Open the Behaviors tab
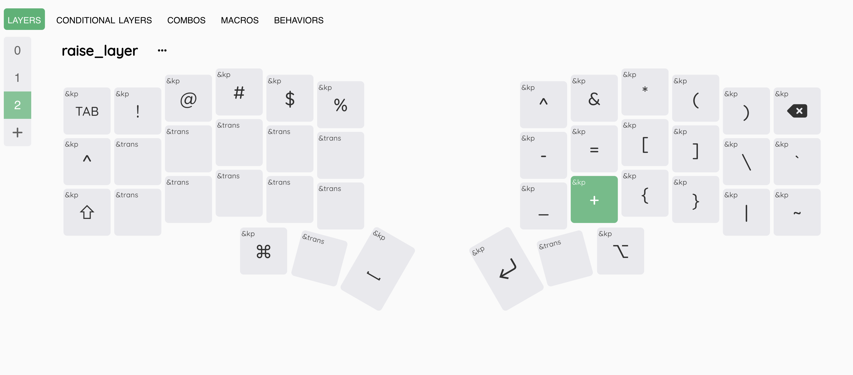This screenshot has width=853, height=375. coord(298,20)
